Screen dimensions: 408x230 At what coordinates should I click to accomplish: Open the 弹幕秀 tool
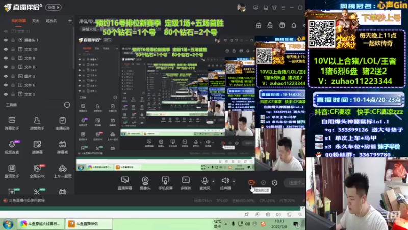coord(62,147)
